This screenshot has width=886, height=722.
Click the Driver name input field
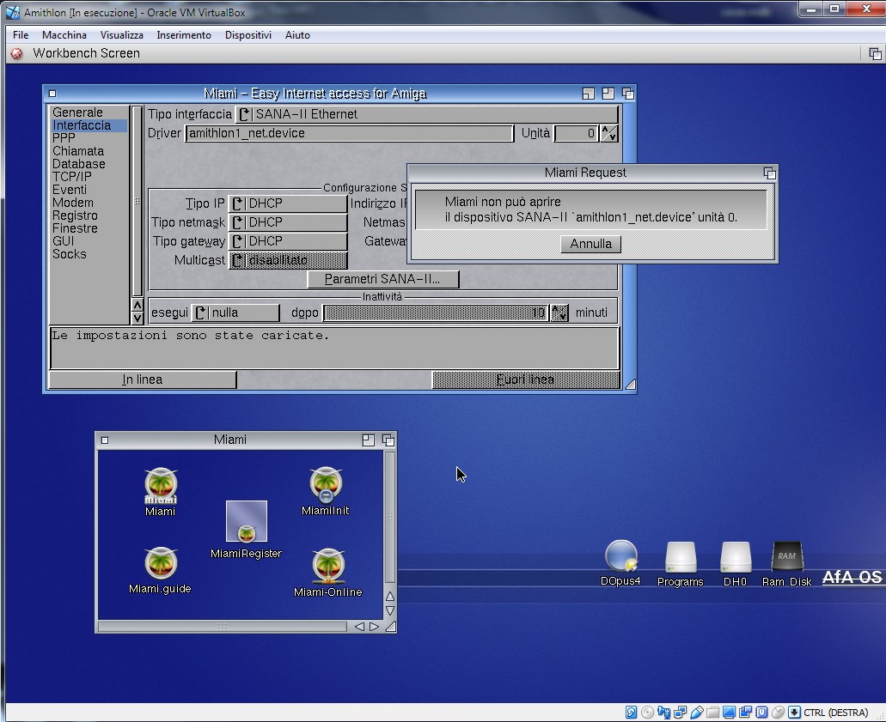350,133
